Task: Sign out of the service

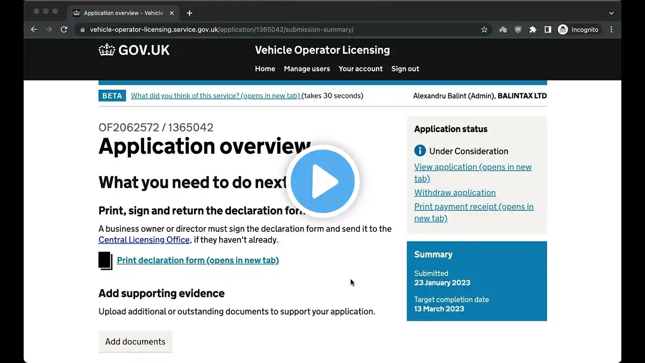Action: (405, 69)
